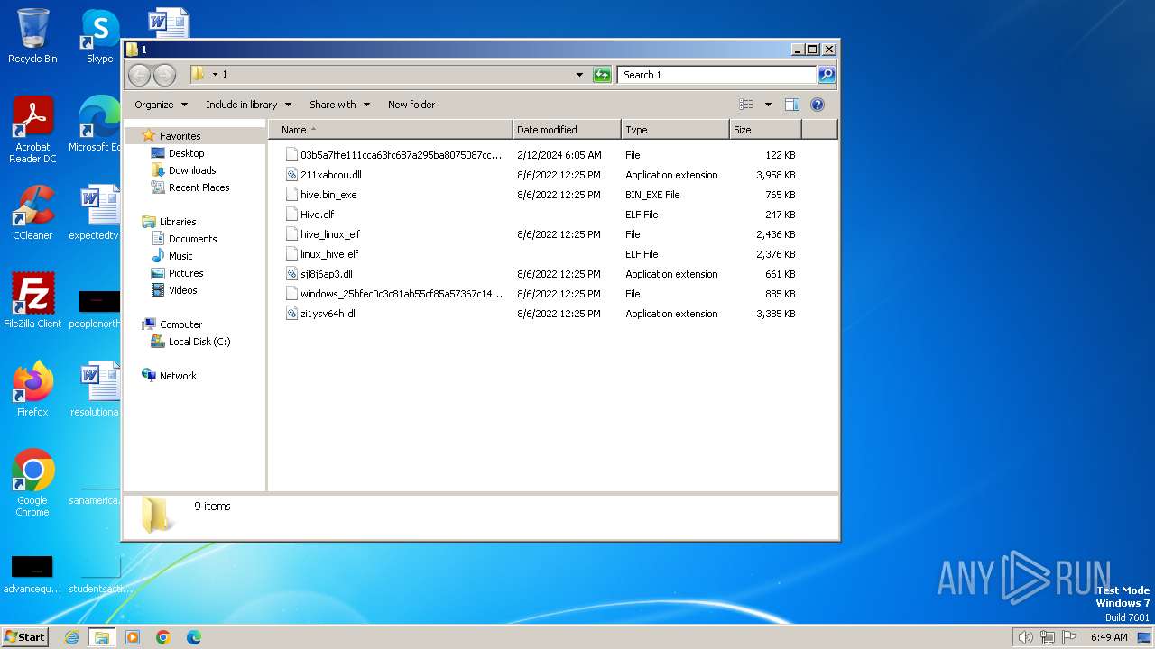Open FileZilla Client desktop shortcut
This screenshot has width=1155, height=649.
(32, 301)
